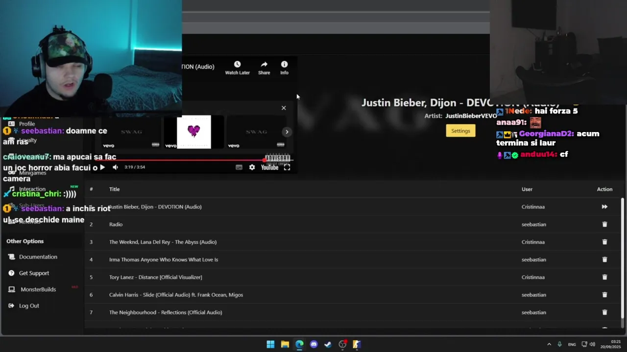Viewport: 627px width, 352px height.
Task: Click the Watch Later clock icon
Action: coord(237,64)
